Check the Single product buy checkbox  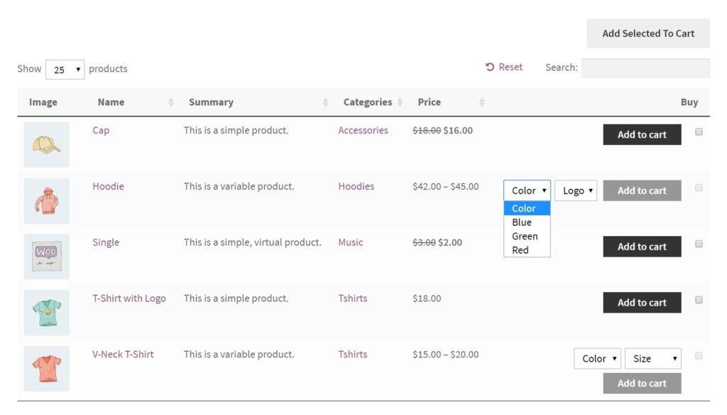pyautogui.click(x=699, y=244)
